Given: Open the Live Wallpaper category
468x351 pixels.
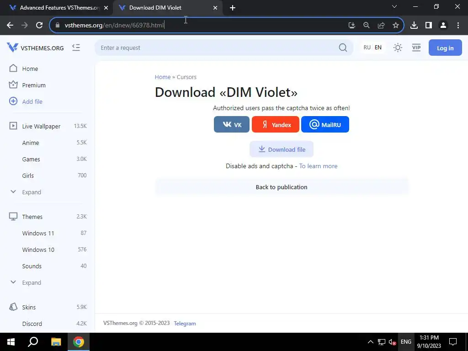Looking at the screenshot, I should [x=41, y=126].
